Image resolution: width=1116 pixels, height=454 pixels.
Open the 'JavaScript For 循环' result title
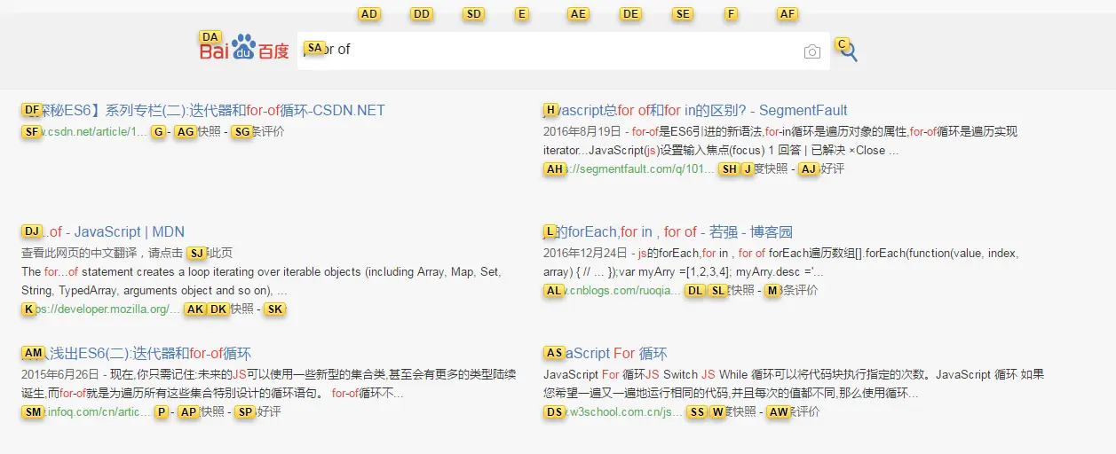pos(605,354)
